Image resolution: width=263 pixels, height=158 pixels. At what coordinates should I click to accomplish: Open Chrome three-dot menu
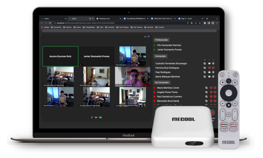tap(217, 23)
